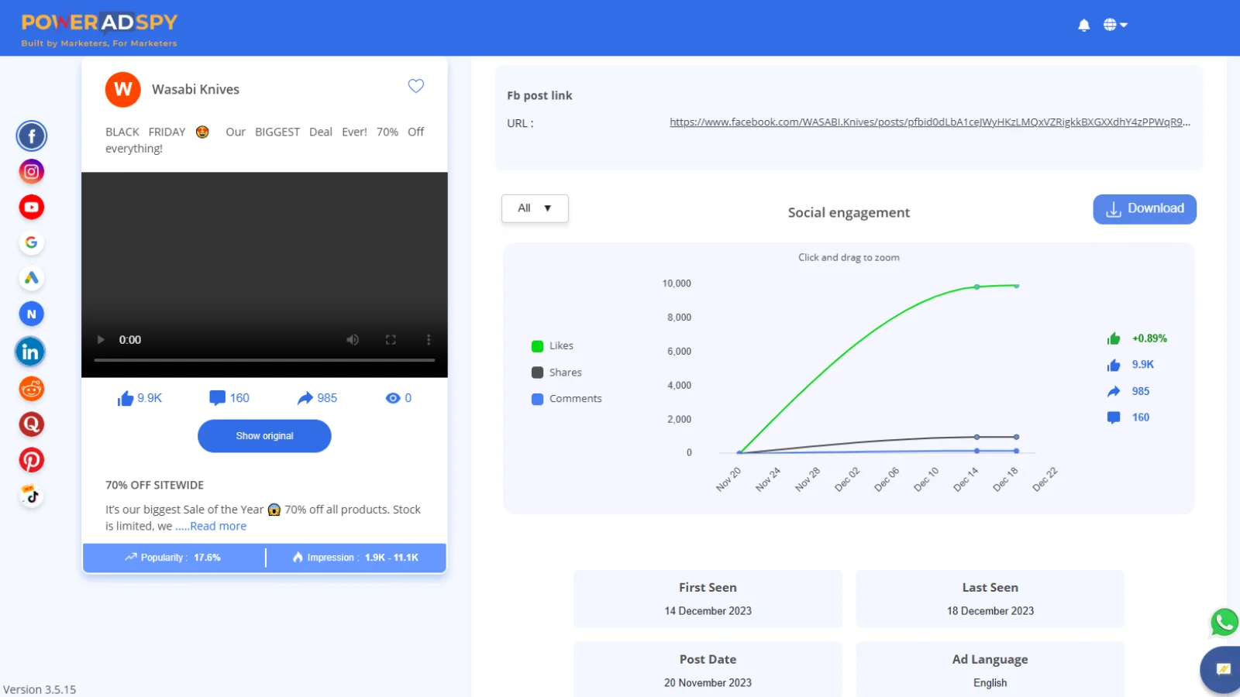Open the notifications bell
The width and height of the screenshot is (1240, 697).
pyautogui.click(x=1084, y=26)
